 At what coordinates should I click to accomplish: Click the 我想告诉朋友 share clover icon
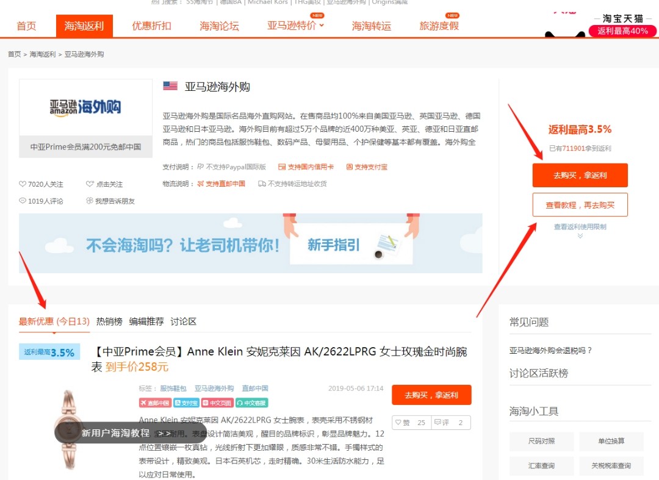[x=90, y=200]
